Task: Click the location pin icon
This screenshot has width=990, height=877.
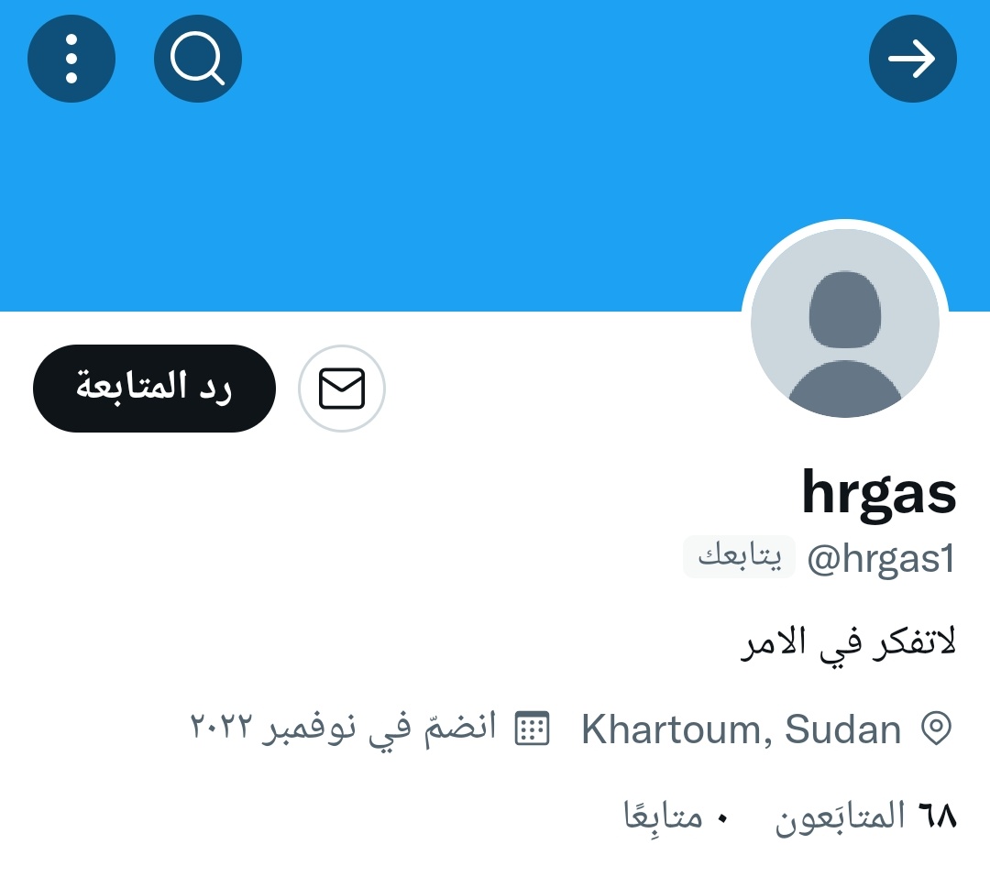Action: (x=936, y=729)
